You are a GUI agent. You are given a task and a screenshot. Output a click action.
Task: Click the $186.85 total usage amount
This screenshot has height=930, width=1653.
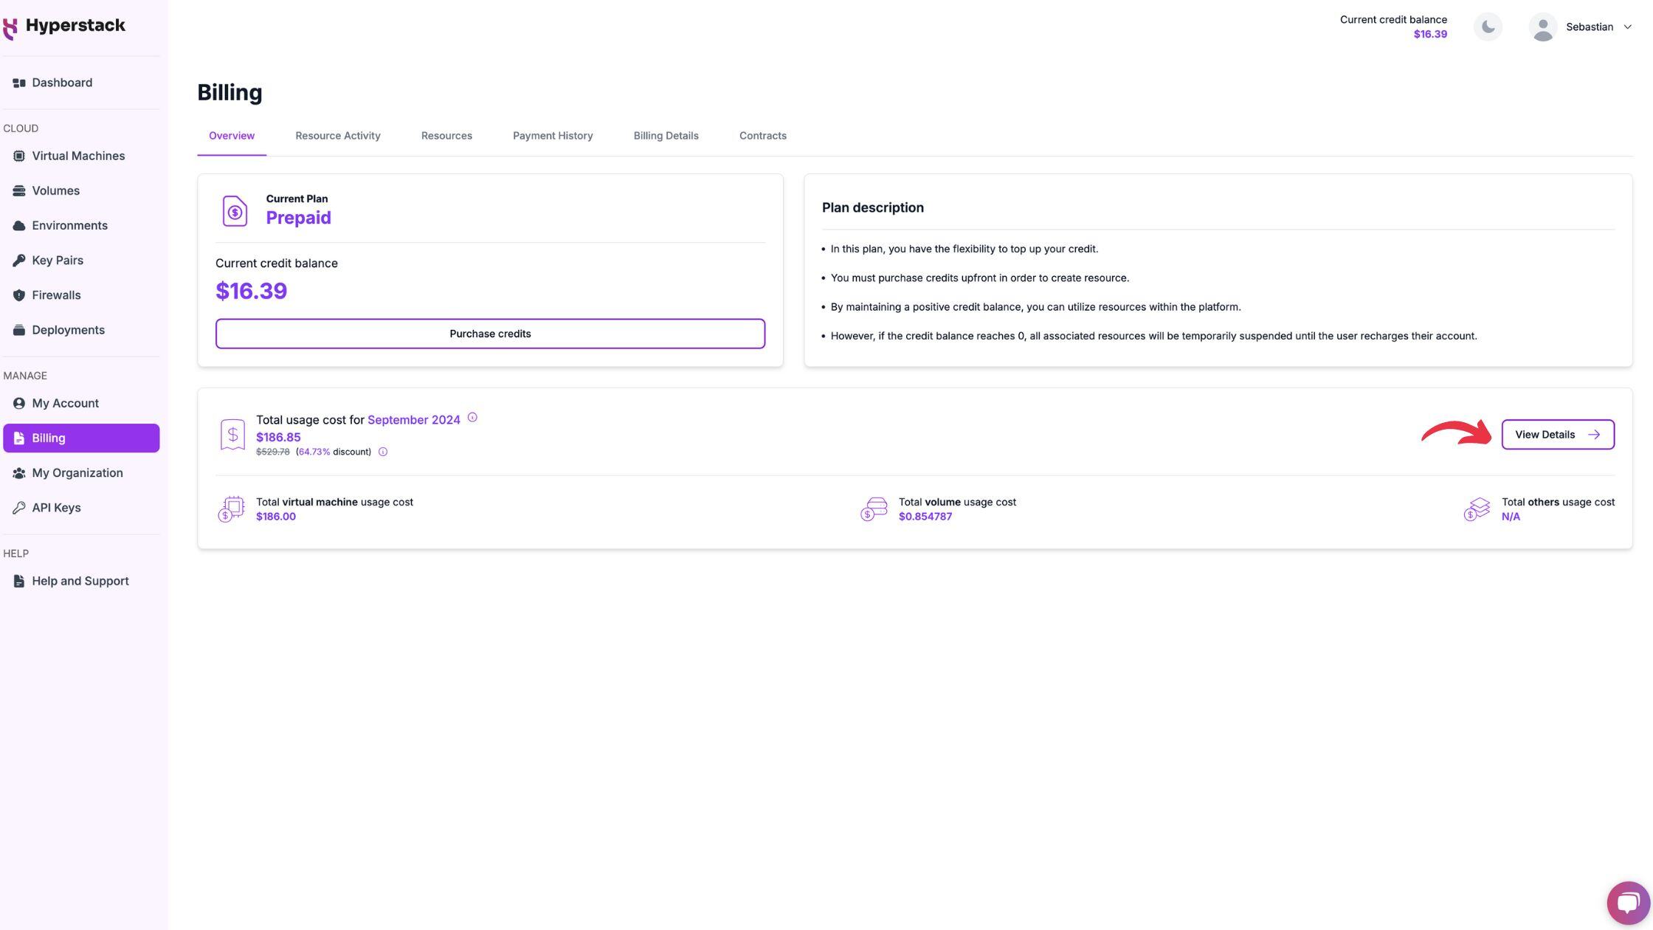click(x=278, y=438)
